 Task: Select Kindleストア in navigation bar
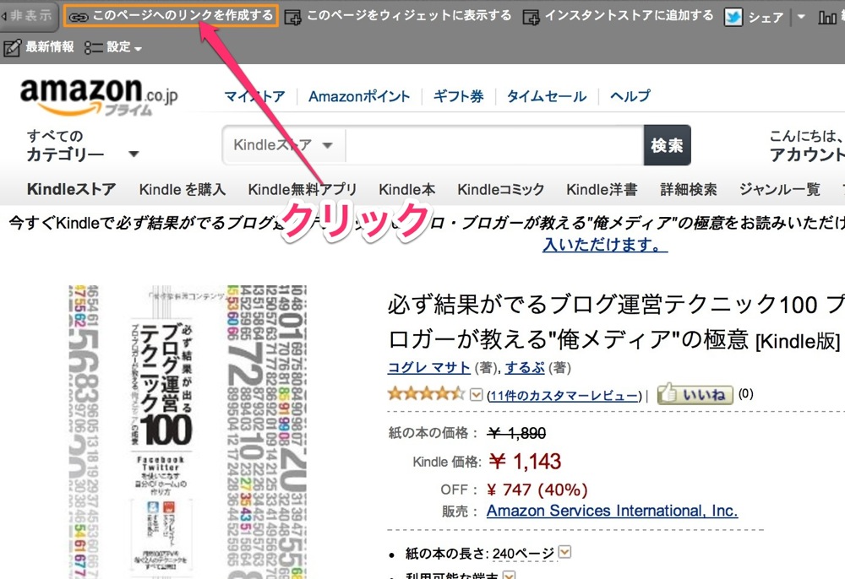71,189
